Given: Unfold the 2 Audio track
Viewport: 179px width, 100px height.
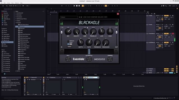Looking at the screenshot, I should 147,25.
